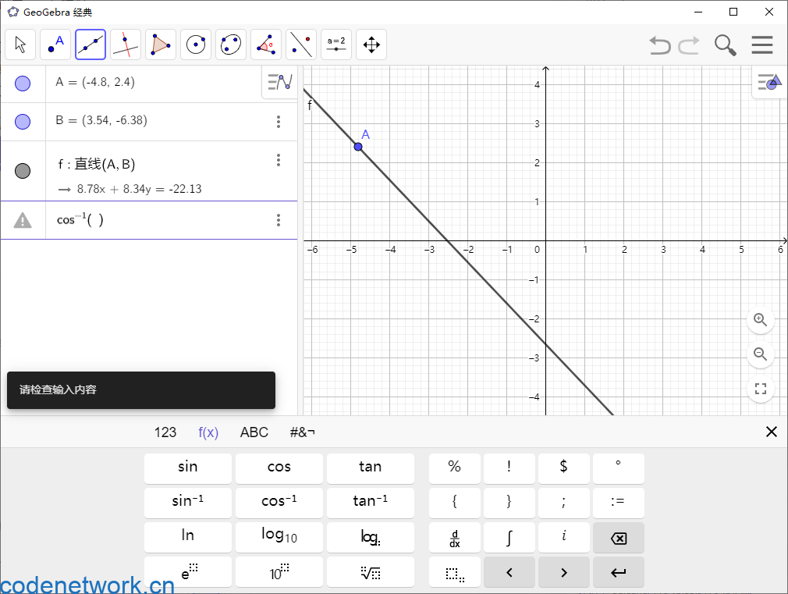Toggle fullscreen graphics view
Image resolution: width=788 pixels, height=594 pixels.
coord(761,389)
